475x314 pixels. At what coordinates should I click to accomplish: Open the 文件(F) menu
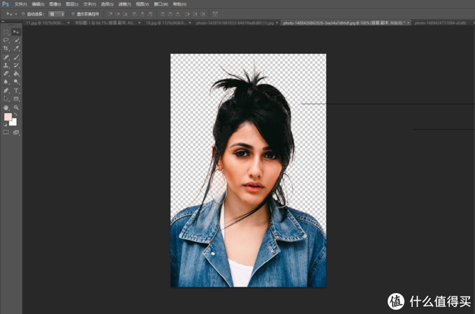click(x=20, y=4)
